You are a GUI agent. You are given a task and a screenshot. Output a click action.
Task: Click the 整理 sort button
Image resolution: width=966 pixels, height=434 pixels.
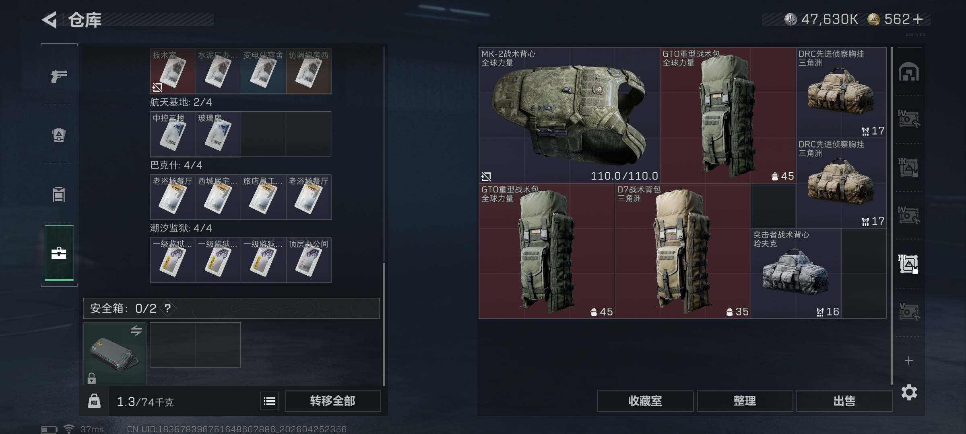(745, 401)
